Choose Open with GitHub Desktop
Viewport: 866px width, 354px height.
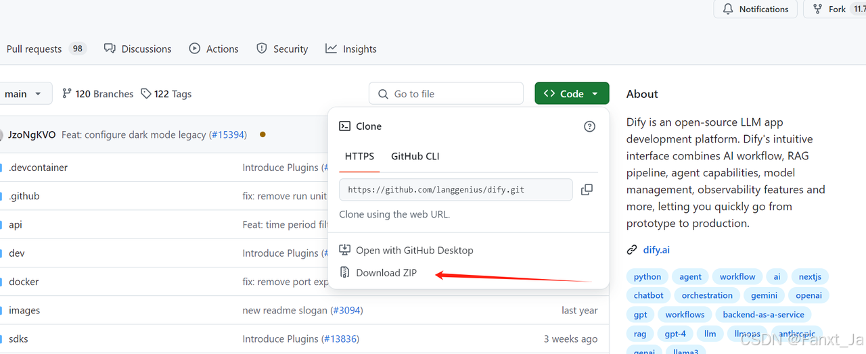click(415, 251)
